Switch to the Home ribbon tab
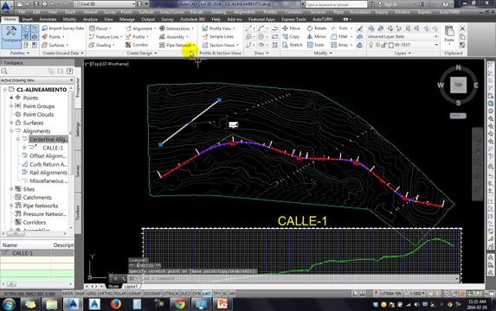Image resolution: width=496 pixels, height=311 pixels. coord(10,19)
